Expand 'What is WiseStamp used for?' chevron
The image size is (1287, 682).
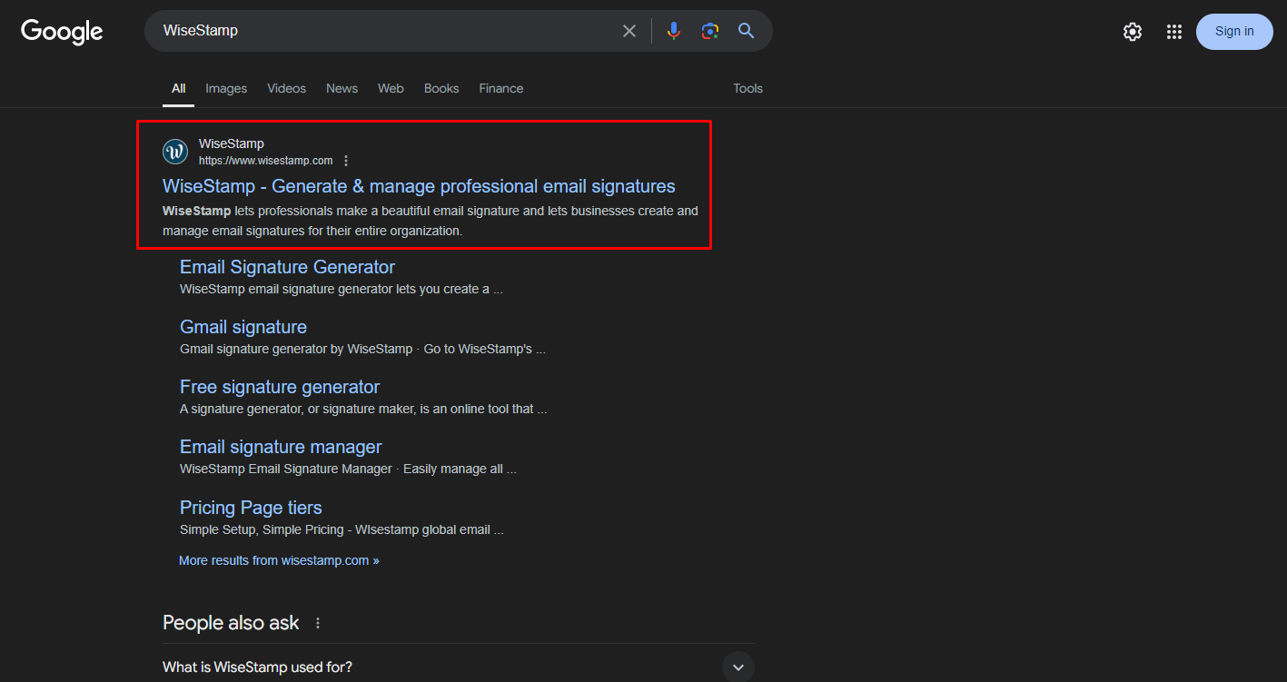pos(738,667)
